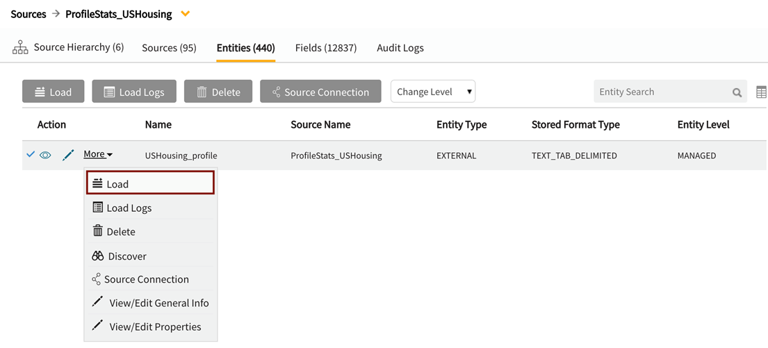Click the Entity Level column header

pos(703,125)
